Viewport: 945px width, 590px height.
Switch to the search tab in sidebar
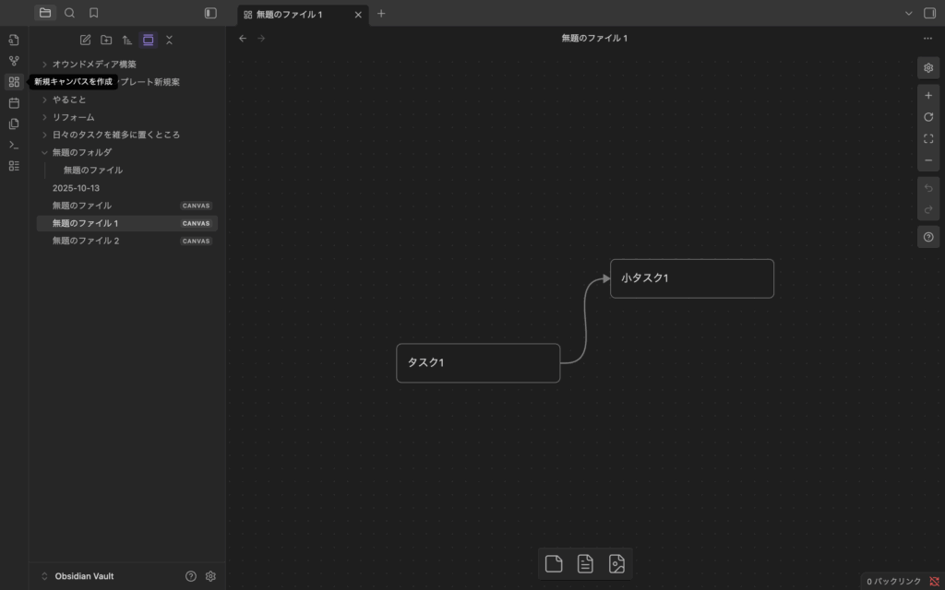[x=69, y=13]
